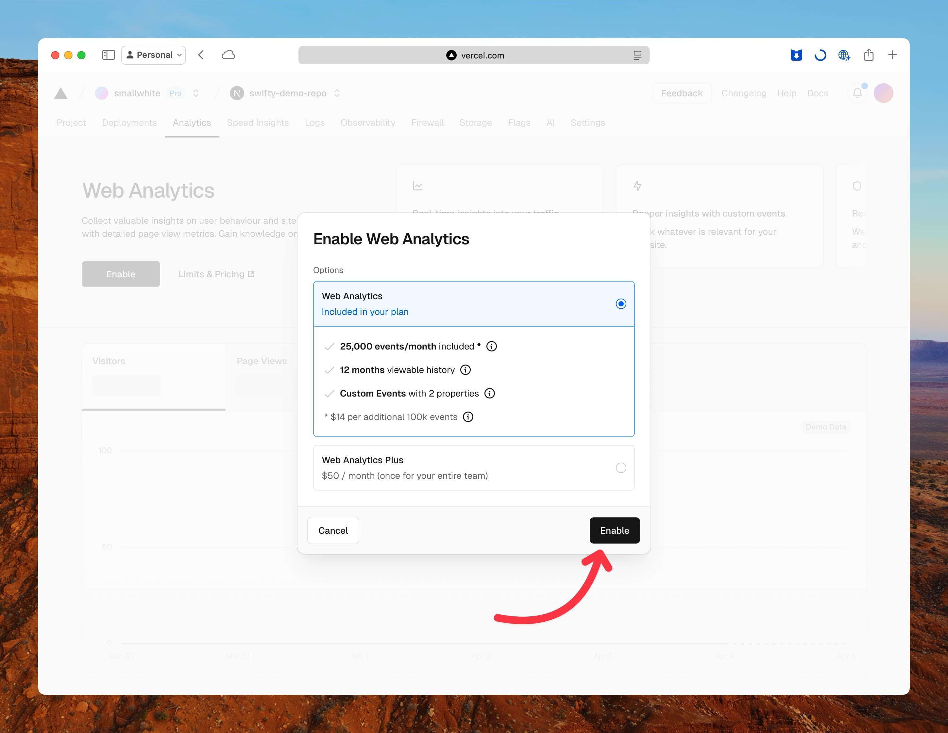Click the Pro plan badge
This screenshot has height=733, width=948.
(175, 93)
